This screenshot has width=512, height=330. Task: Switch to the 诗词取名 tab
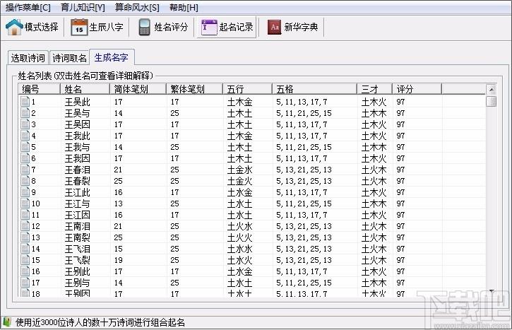pos(70,58)
